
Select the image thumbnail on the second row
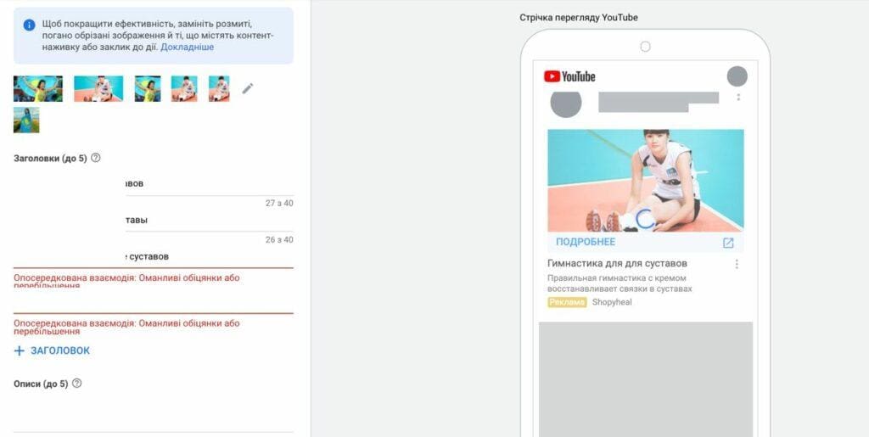click(26, 120)
